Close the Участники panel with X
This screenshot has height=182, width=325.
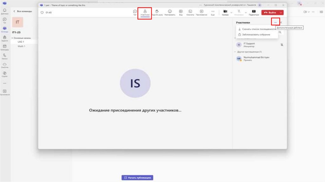281,23
